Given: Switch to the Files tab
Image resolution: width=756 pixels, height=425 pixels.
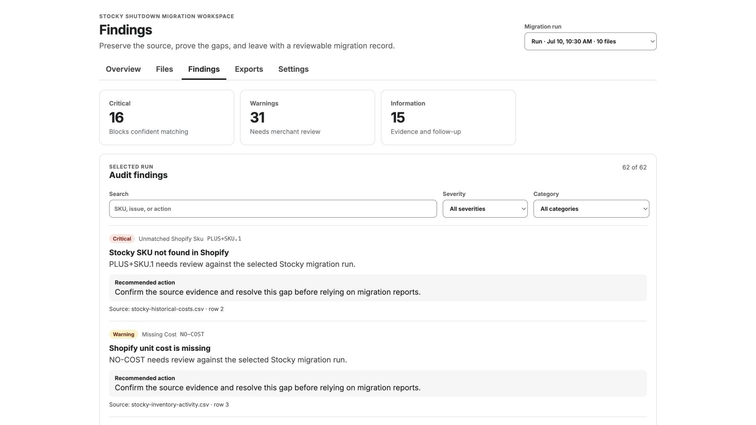Looking at the screenshot, I should coord(164,69).
